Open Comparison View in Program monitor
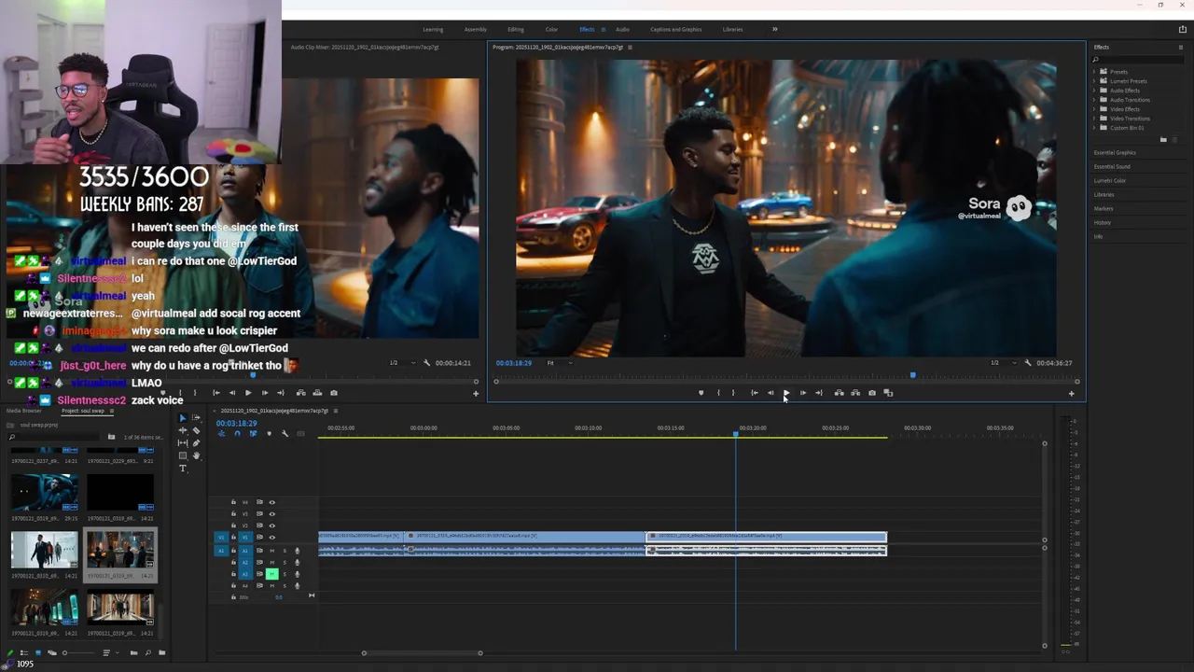This screenshot has width=1194, height=672. point(888,393)
